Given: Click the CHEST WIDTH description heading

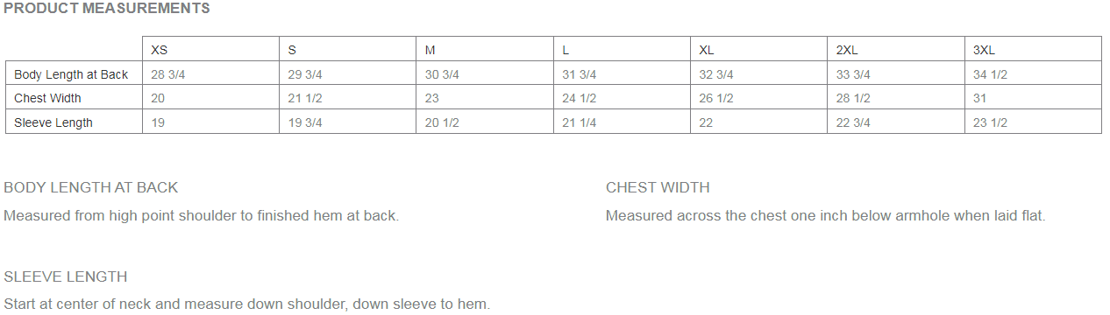Looking at the screenshot, I should [658, 187].
